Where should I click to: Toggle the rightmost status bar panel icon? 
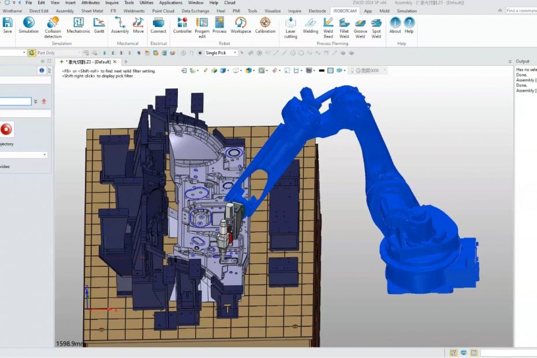474,353
